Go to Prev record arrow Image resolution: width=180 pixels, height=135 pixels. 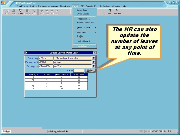click(x=47, y=11)
